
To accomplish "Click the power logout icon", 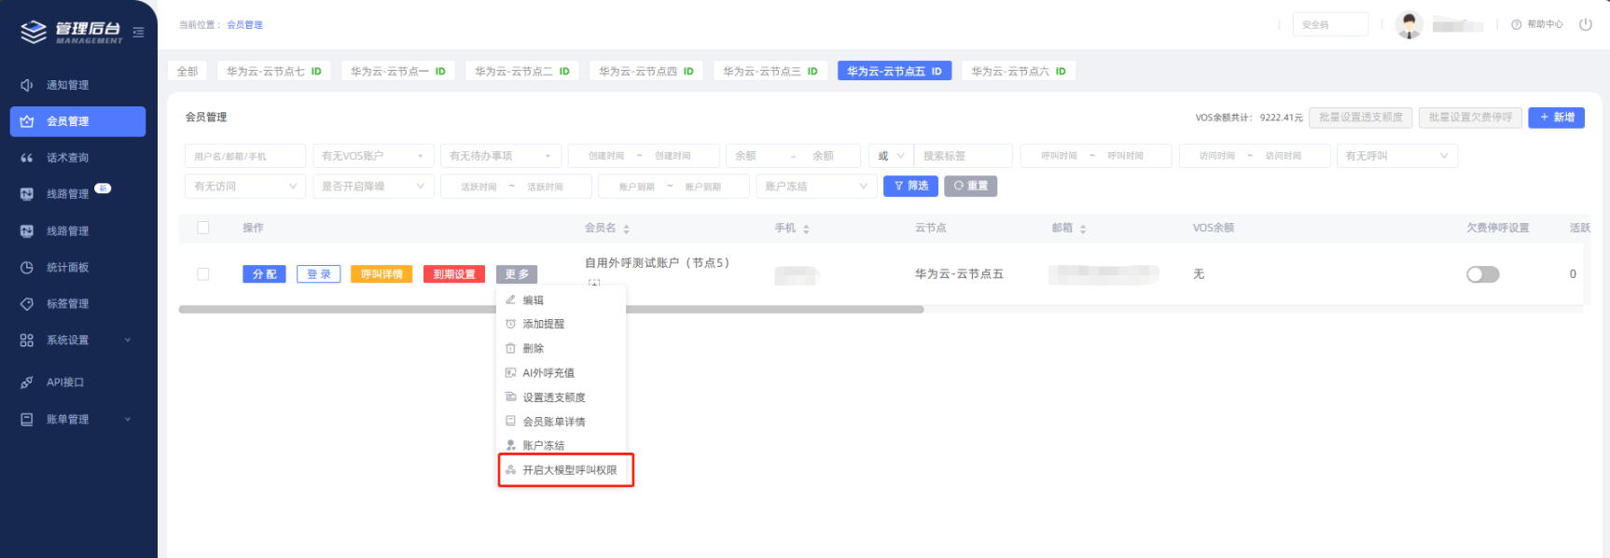I will pyautogui.click(x=1585, y=24).
